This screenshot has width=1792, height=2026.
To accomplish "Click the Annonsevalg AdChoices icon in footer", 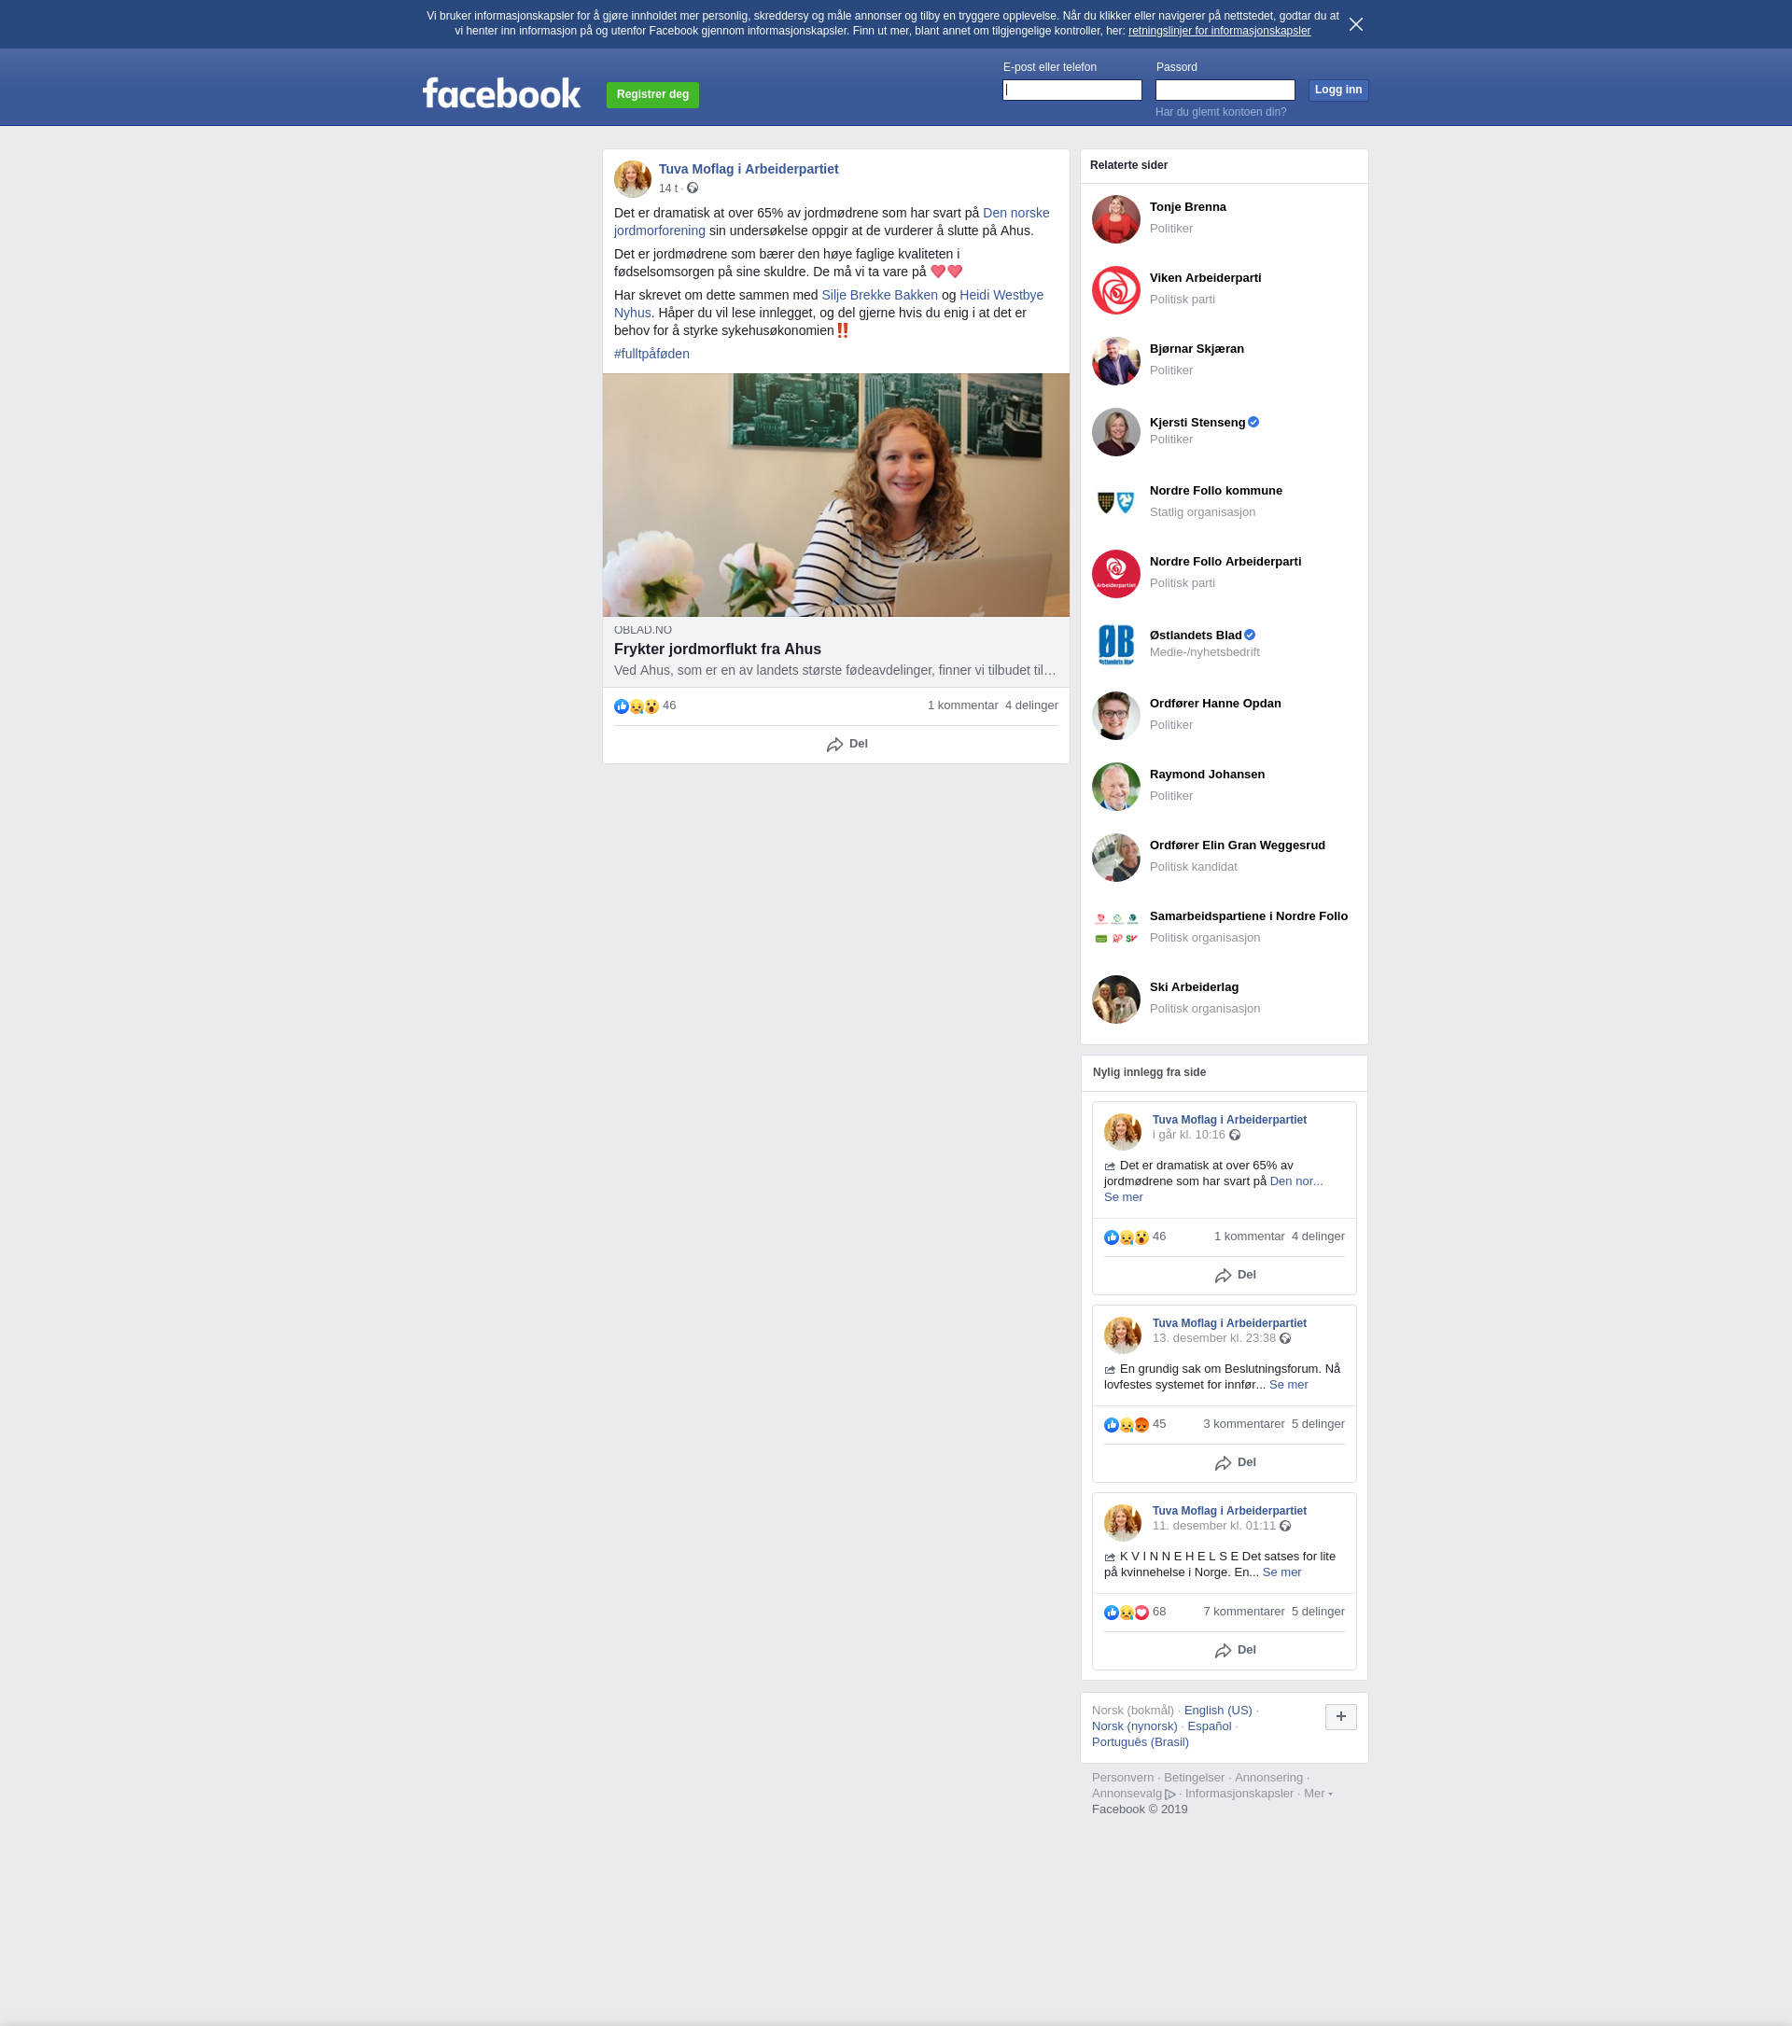I will tap(1170, 1794).
